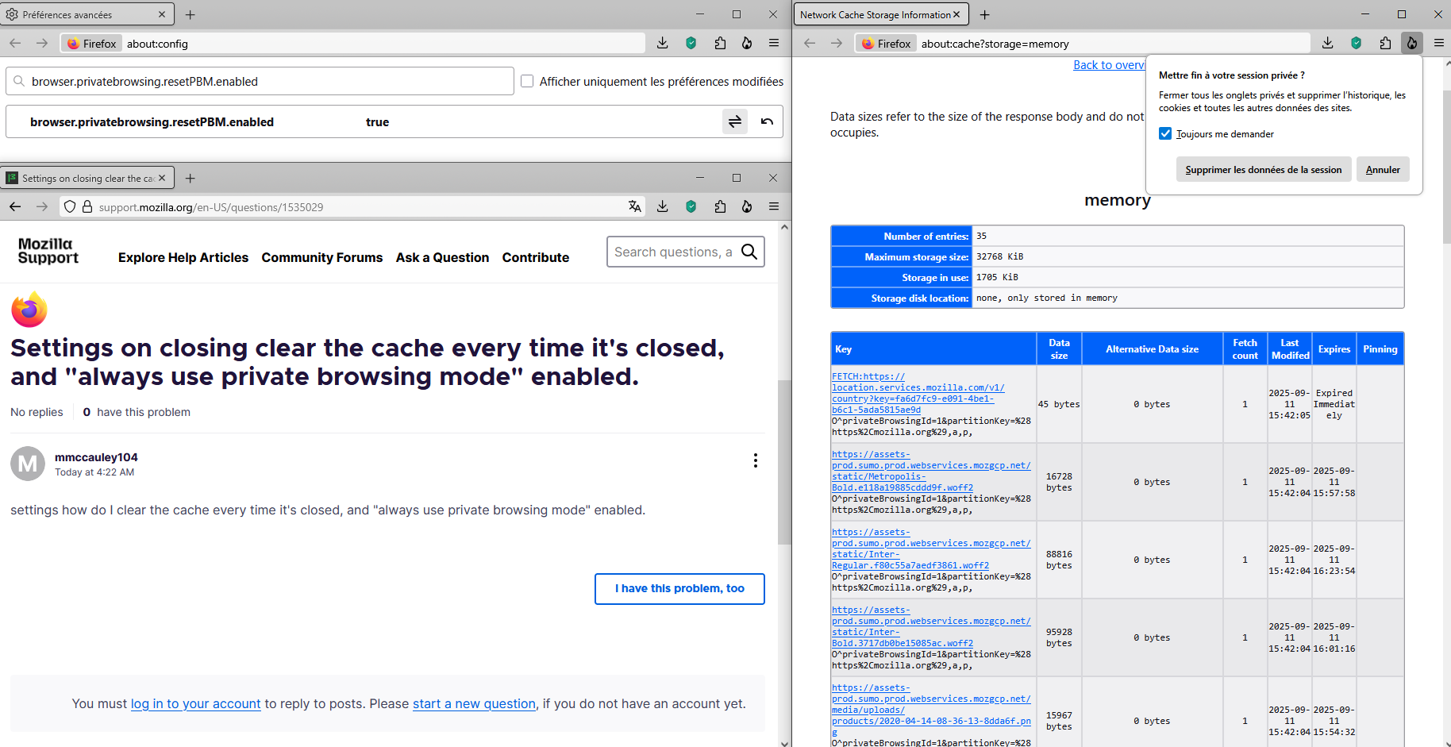This screenshot has width=1451, height=747.
Task: Open the hamburger menu in the about:config window
Action: pos(774,43)
